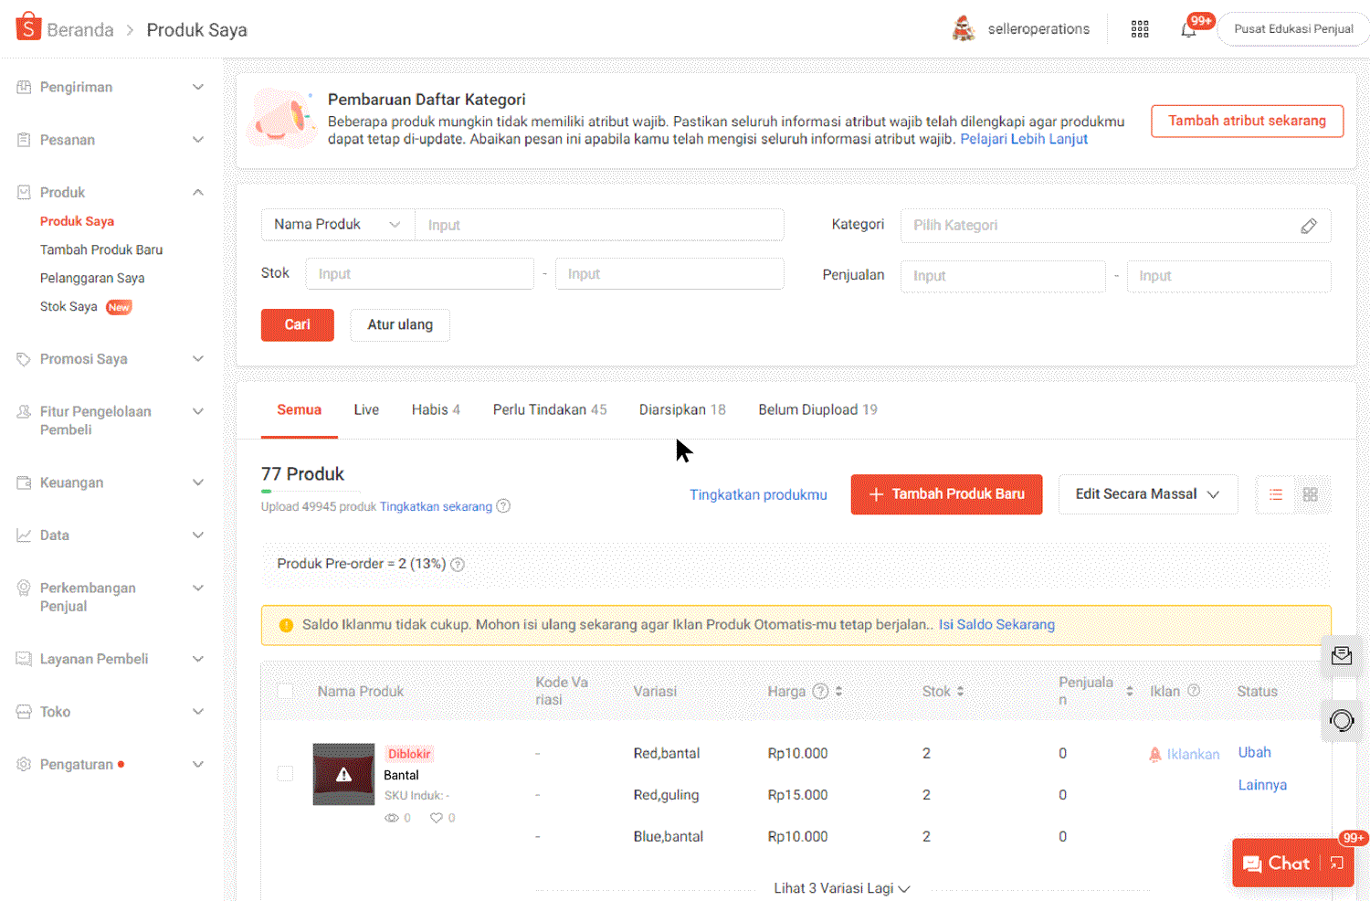Toggle the select-all checkbox in table header

[285, 692]
